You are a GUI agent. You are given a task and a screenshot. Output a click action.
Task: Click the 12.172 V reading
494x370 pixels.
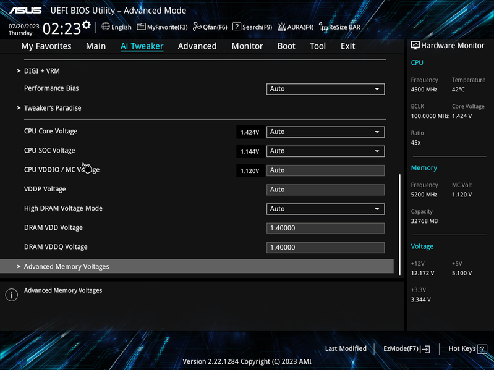(x=422, y=273)
